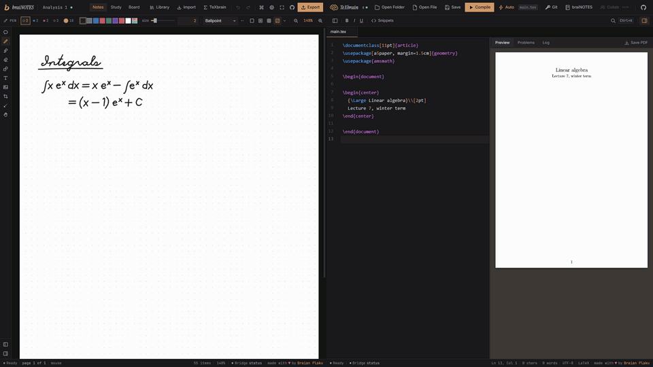The image size is (653, 367).
Task: Open the Git panel
Action: [x=552, y=7]
